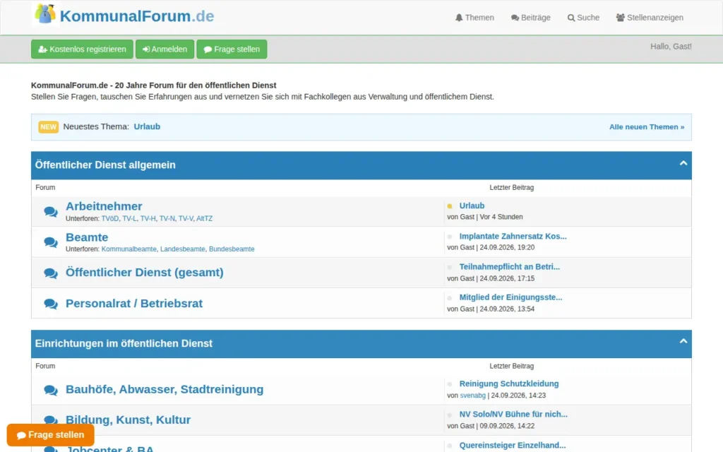
Task: Open last post Teilnahmepflicht an Betri...
Action: 510,266
